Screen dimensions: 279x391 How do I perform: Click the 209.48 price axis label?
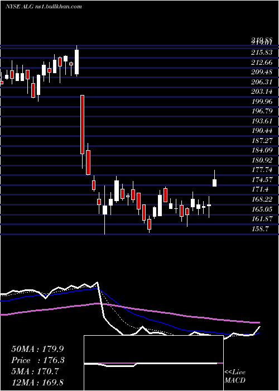click(x=262, y=72)
